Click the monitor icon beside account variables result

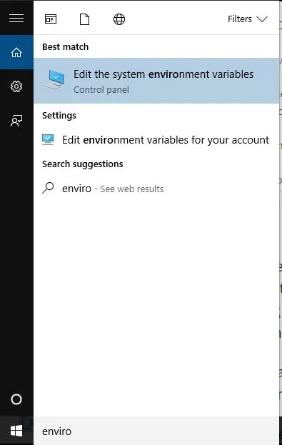click(x=48, y=139)
